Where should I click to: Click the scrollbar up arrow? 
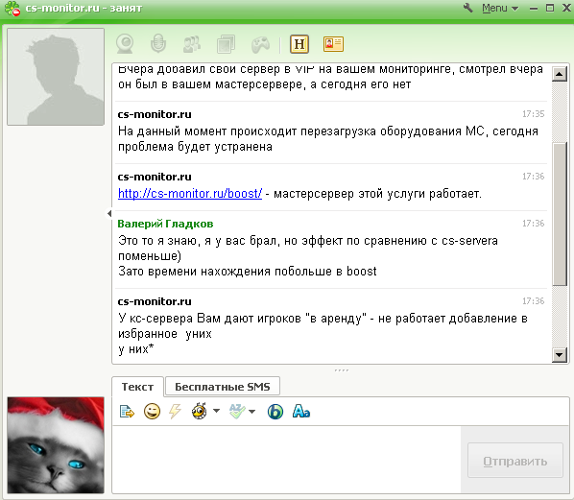pos(559,74)
